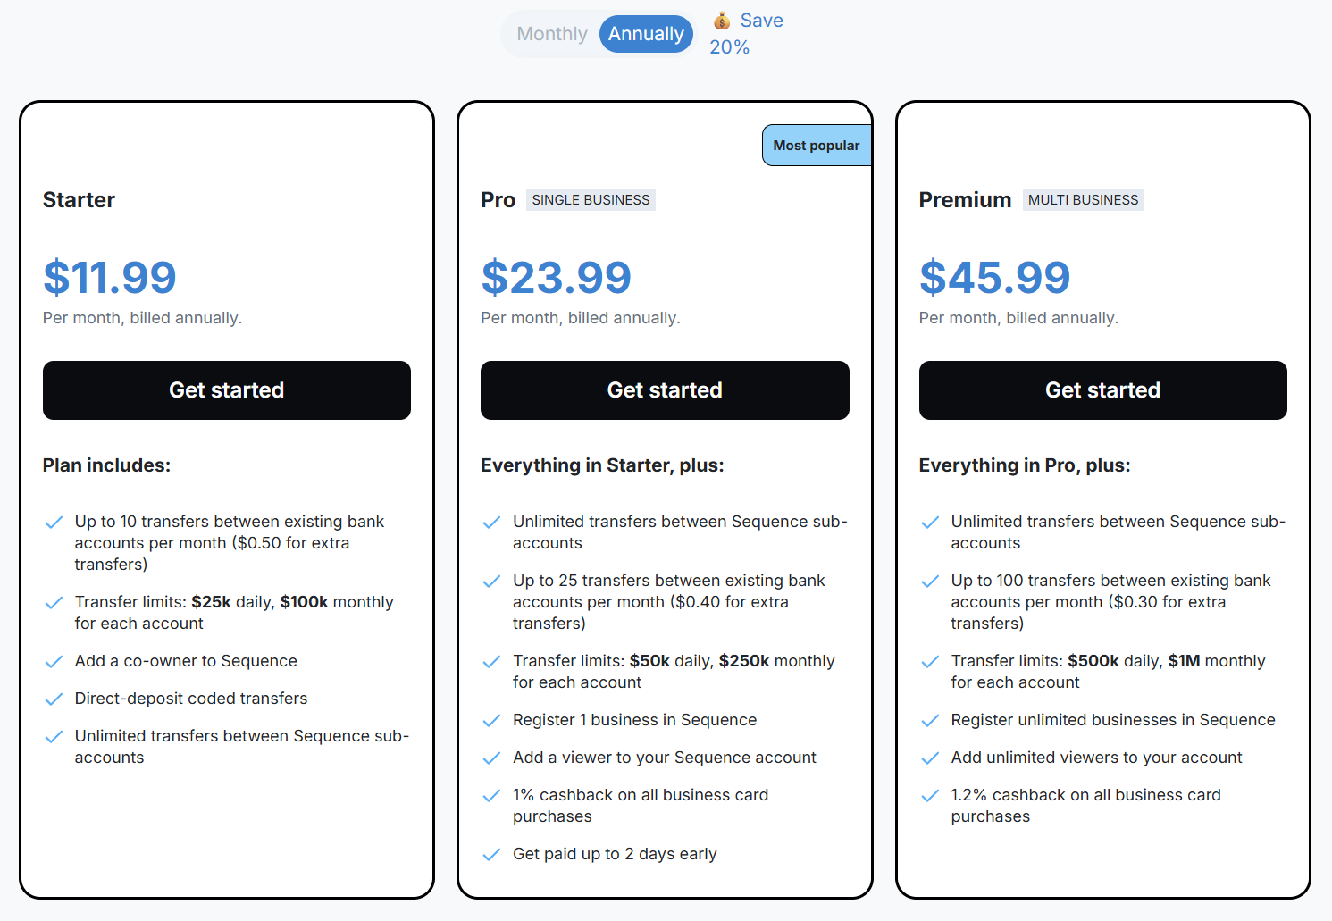Viewport: 1332px width, 921px height.
Task: Click Get started under Starter plan
Action: pyautogui.click(x=227, y=390)
